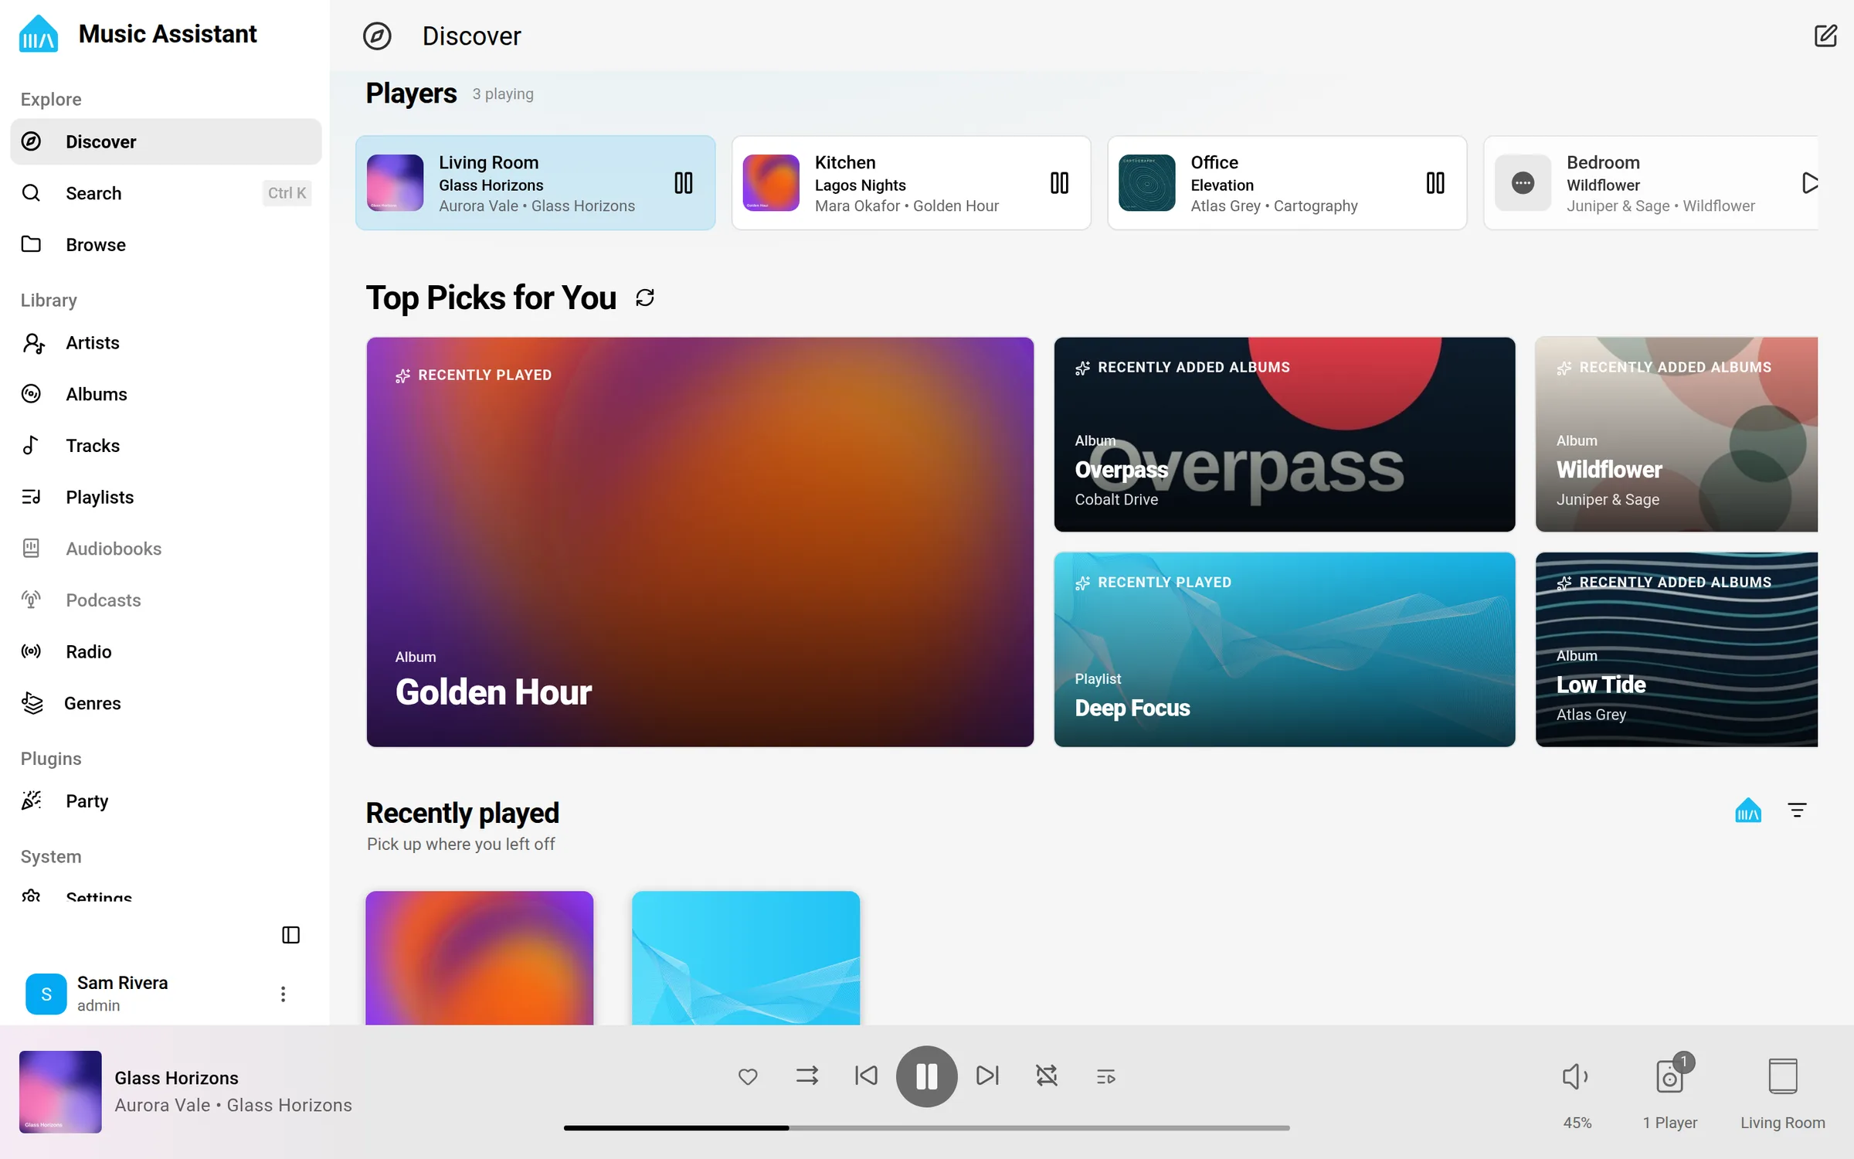
Task: Open the Golden Hour album card
Action: coord(700,542)
